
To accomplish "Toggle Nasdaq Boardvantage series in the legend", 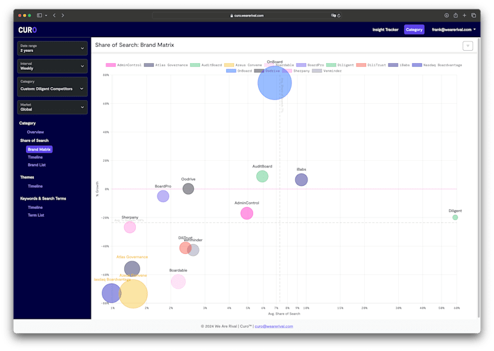I will click(437, 65).
